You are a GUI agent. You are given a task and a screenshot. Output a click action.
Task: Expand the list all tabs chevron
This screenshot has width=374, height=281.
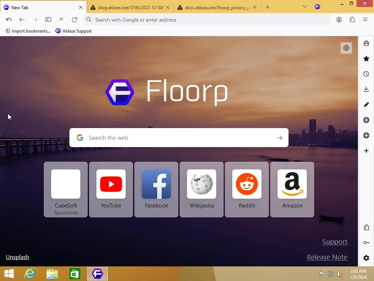point(305,7)
